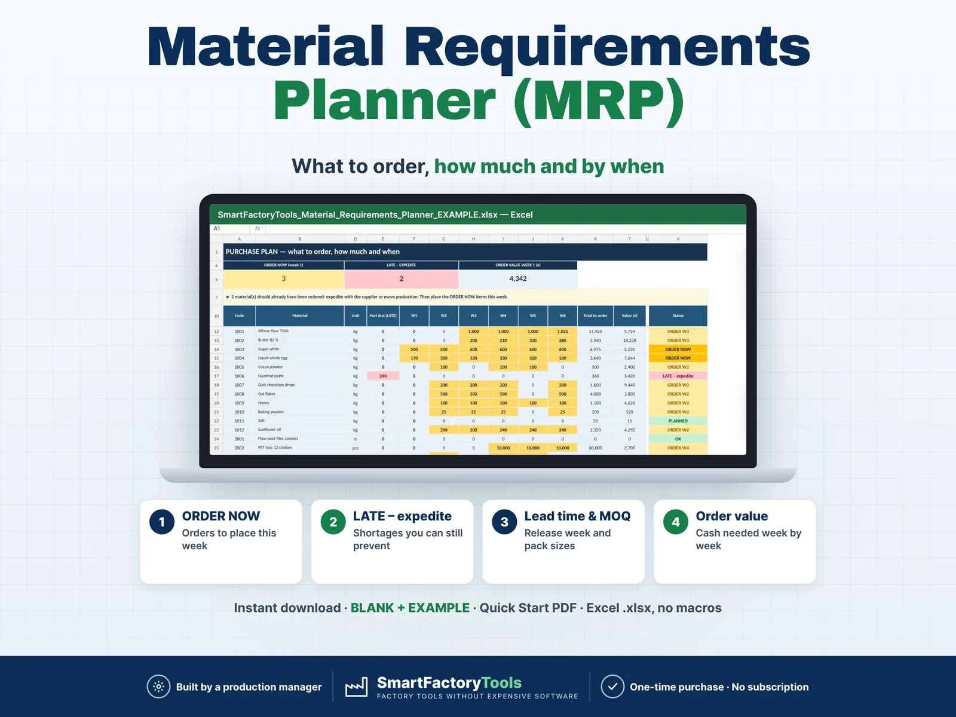Click the pink LATE – EXPEDITE count cell
The image size is (956, 717).
coord(402,278)
